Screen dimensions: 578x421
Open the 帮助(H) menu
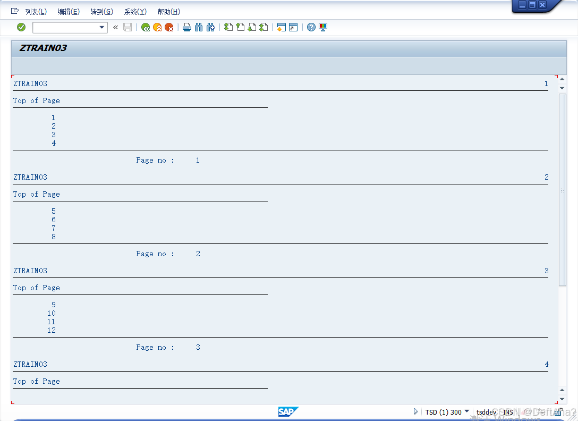tap(169, 12)
